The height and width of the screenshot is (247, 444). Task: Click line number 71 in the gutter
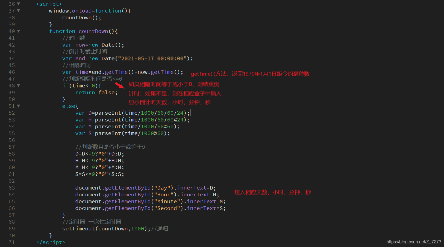[12, 242]
